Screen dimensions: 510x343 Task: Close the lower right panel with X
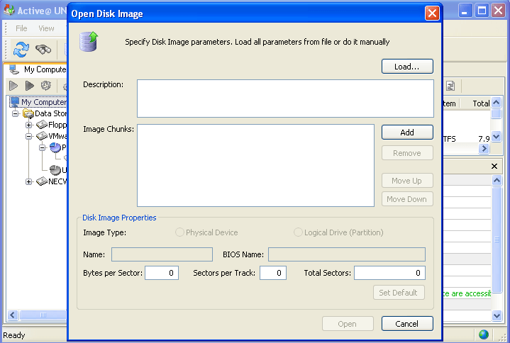coord(494,166)
